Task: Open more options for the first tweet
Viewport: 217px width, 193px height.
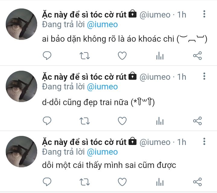Action: coord(204,14)
